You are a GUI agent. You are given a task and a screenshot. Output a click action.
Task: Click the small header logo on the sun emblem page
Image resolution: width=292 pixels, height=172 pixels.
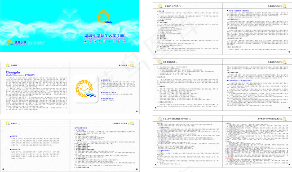[x=132, y=65]
